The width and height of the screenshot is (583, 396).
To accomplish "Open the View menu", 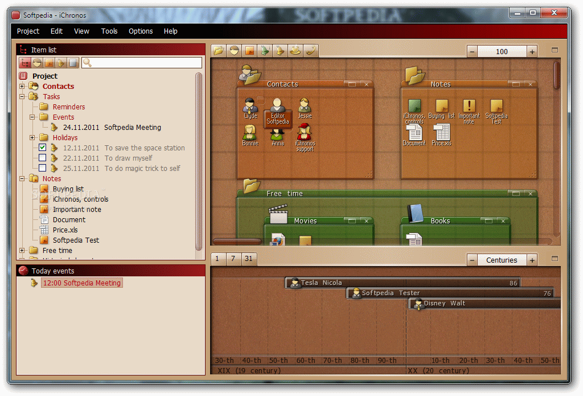I will click(81, 31).
